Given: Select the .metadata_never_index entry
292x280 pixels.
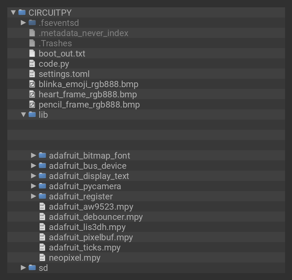Looking at the screenshot, I should 83,33.
